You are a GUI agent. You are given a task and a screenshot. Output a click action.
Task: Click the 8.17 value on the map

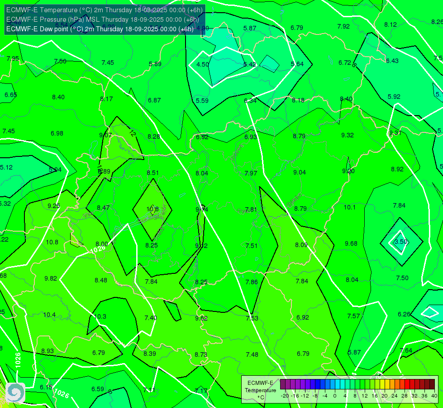106,99
